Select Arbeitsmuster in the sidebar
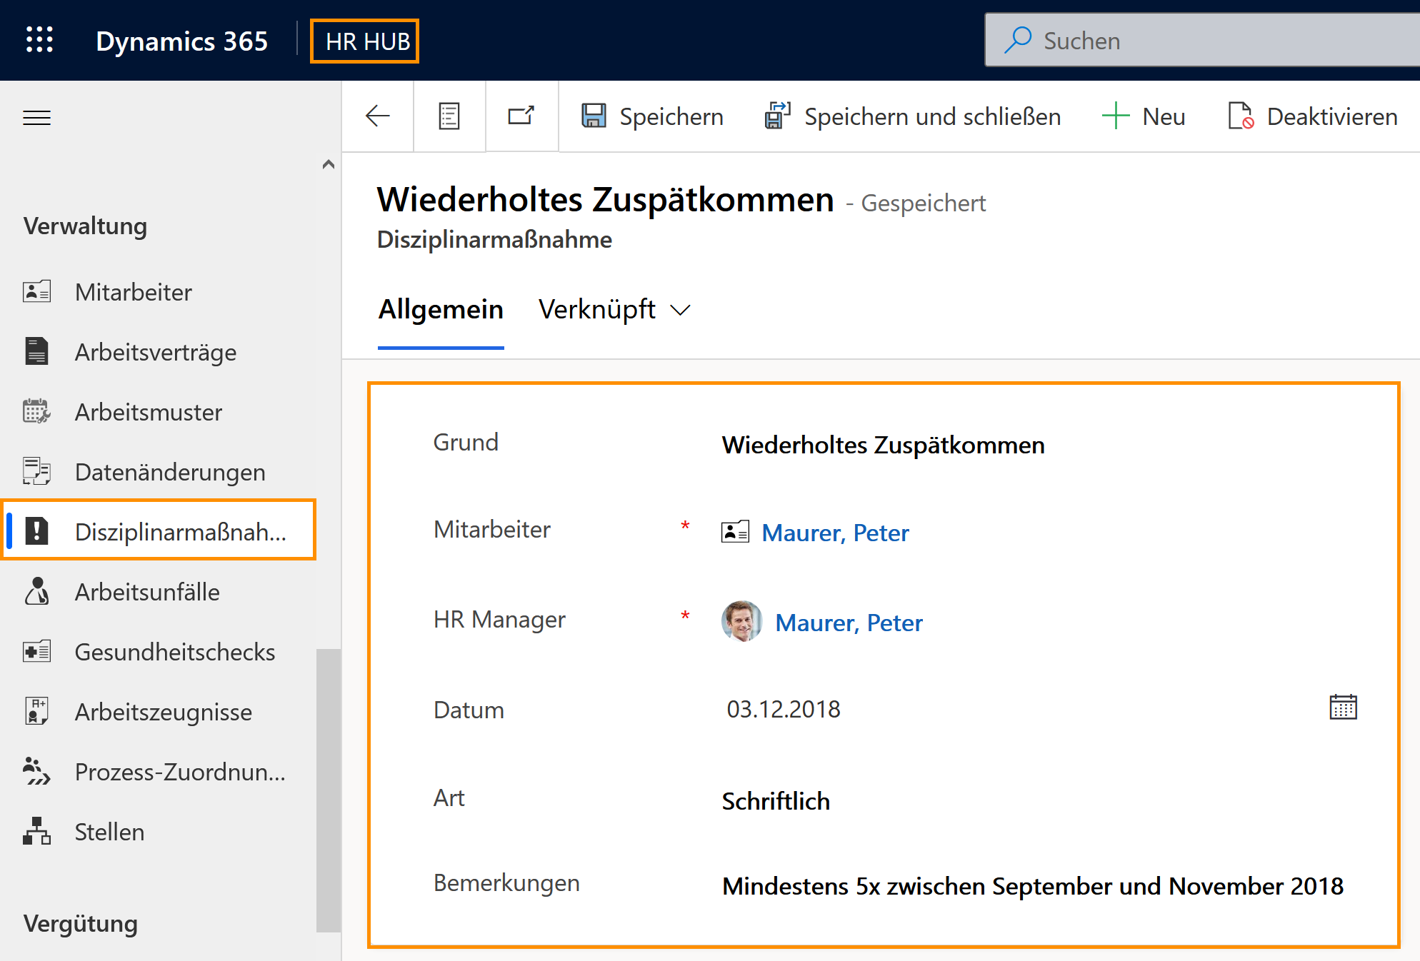Image resolution: width=1420 pixels, height=961 pixels. click(149, 411)
